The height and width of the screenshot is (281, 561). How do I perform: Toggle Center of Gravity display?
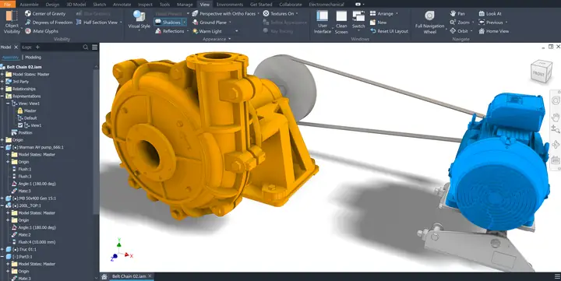[x=45, y=13]
